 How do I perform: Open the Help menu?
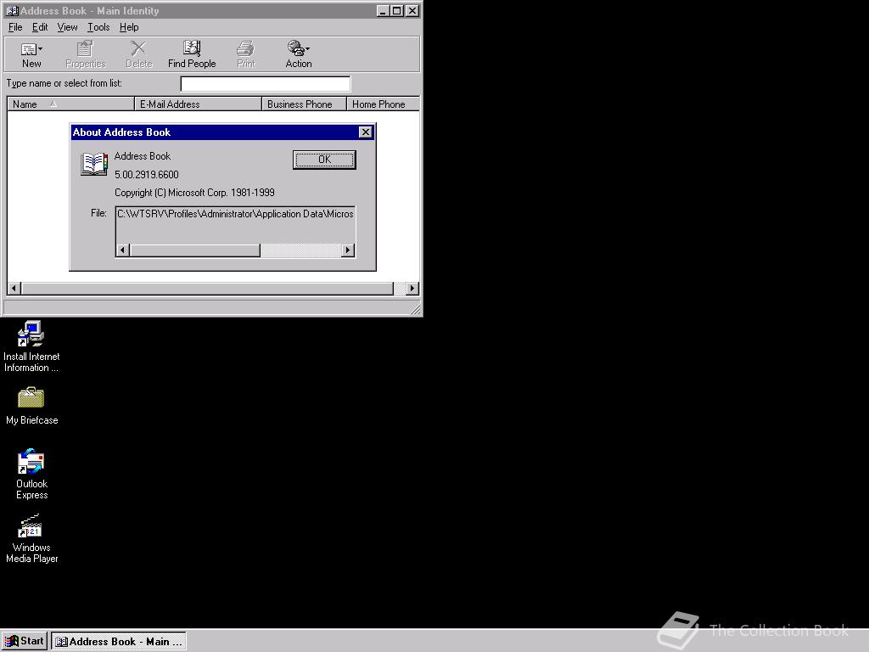129,27
